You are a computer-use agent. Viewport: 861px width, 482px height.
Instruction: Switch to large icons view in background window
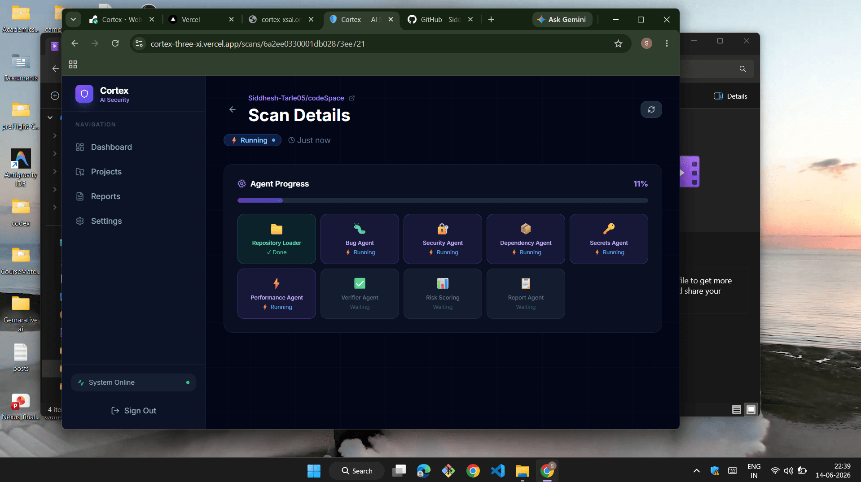(751, 409)
